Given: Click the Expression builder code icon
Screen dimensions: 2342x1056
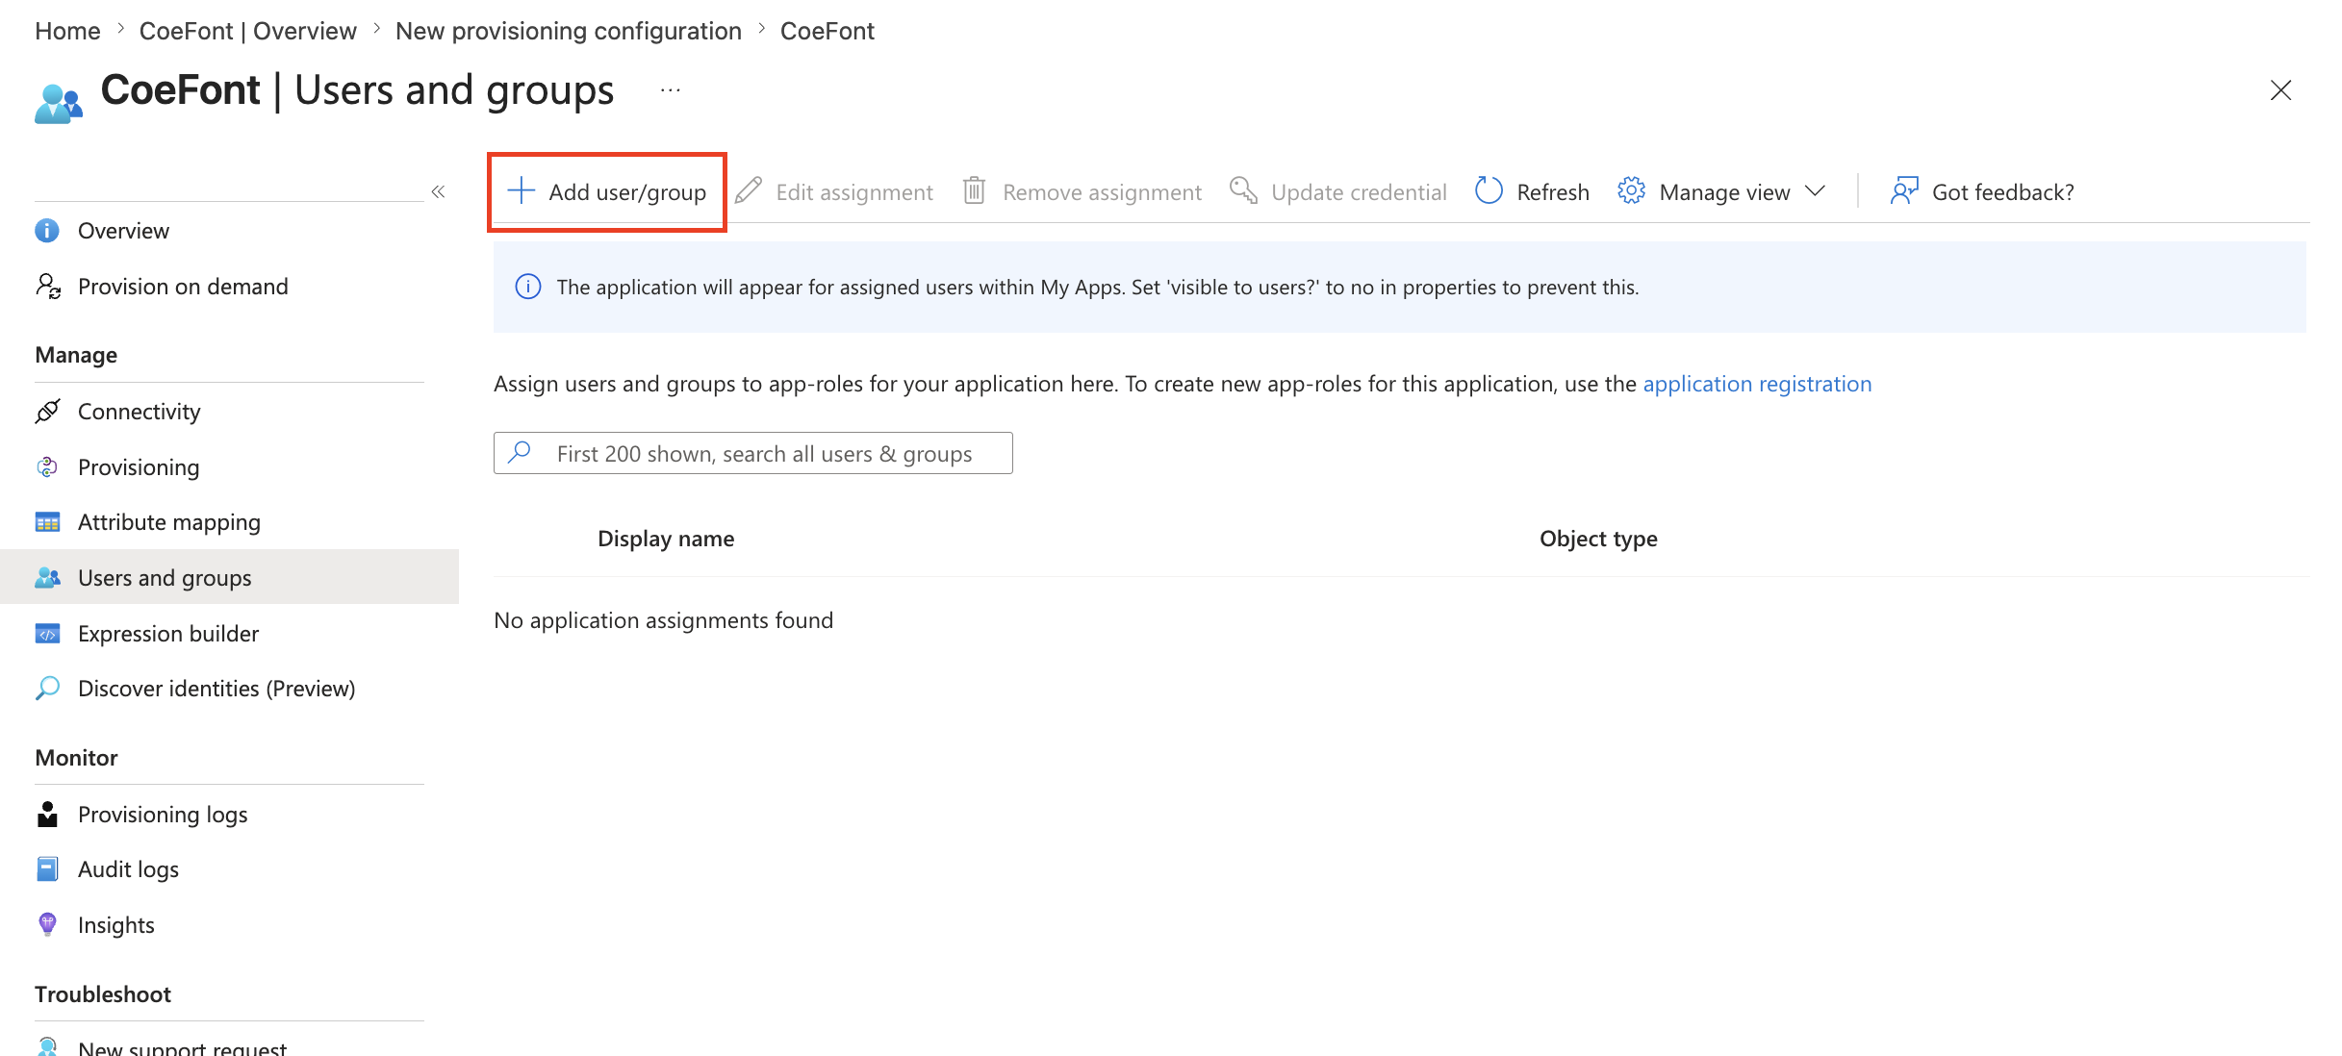Looking at the screenshot, I should 47,633.
